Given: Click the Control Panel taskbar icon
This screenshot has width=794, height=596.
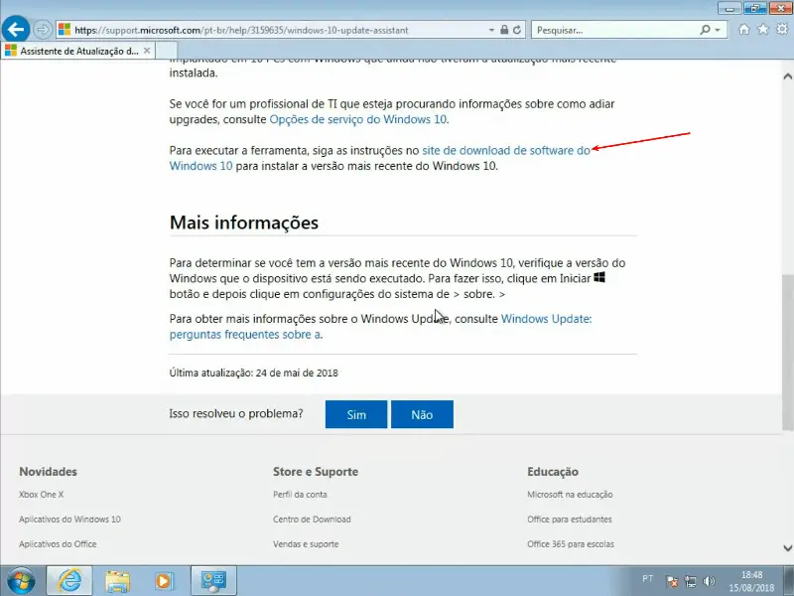Looking at the screenshot, I should pos(213,581).
